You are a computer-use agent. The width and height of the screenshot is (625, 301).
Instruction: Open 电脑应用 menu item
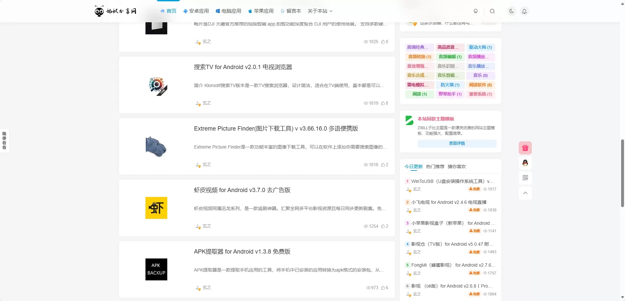[228, 11]
